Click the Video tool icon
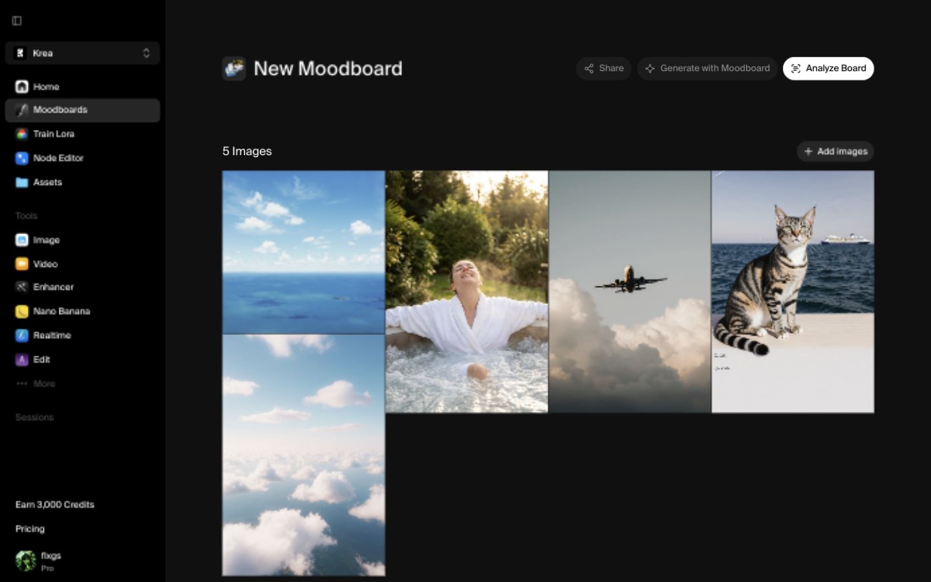Screen dimensions: 931x582 [21, 264]
